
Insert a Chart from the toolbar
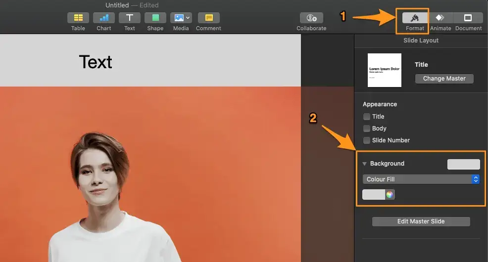[104, 18]
